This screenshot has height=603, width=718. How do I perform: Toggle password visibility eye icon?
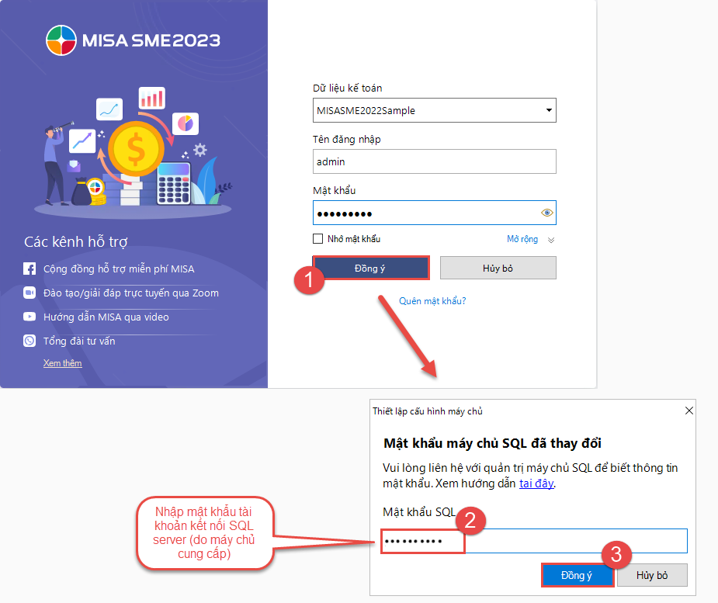pyautogui.click(x=546, y=213)
